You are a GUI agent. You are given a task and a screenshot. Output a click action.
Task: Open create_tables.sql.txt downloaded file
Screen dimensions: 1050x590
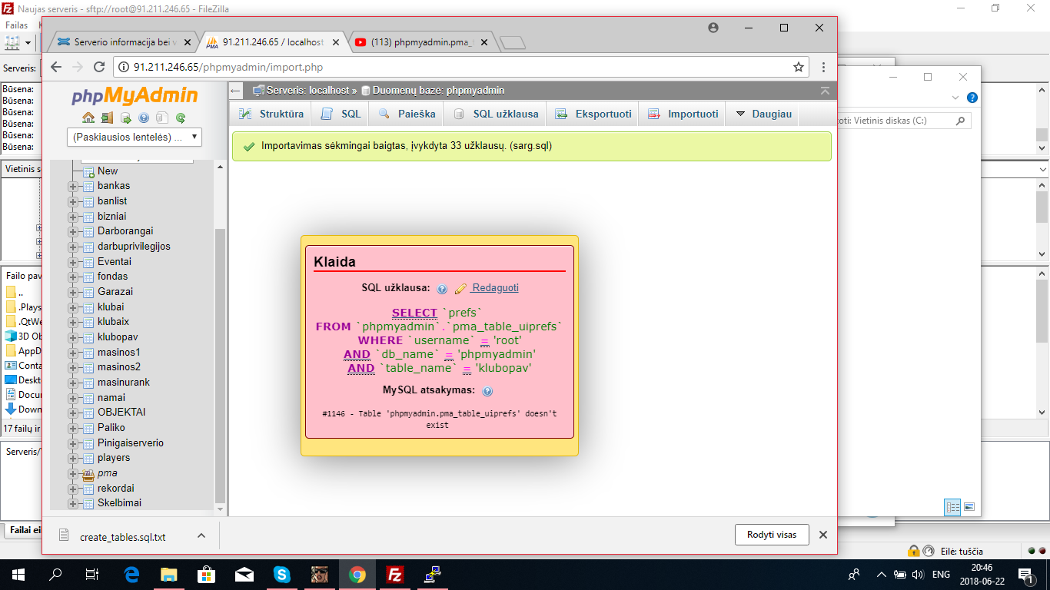pos(122,537)
